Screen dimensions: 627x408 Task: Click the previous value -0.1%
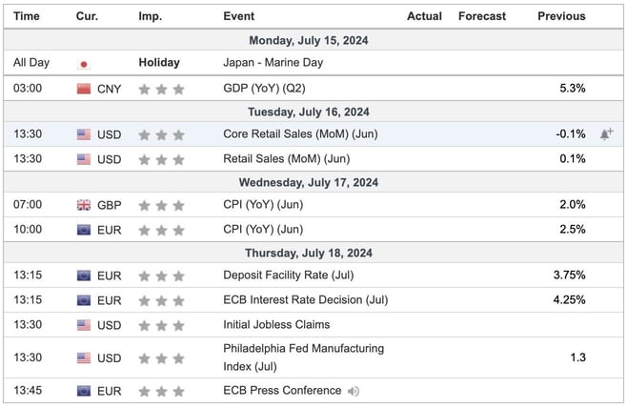tap(571, 134)
